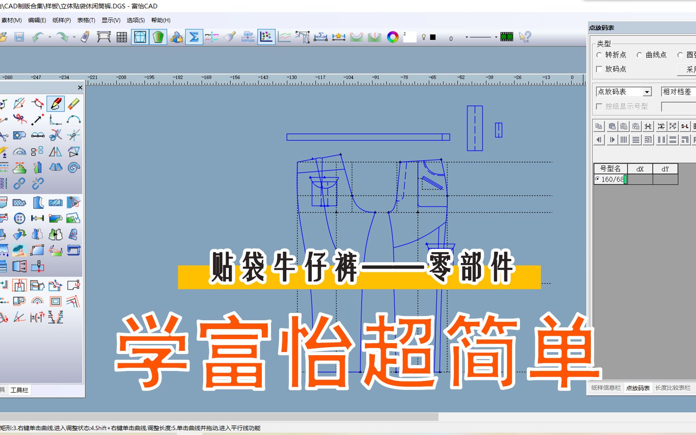
Task: Expand the redo history dropdown arrow
Action: coord(75,37)
